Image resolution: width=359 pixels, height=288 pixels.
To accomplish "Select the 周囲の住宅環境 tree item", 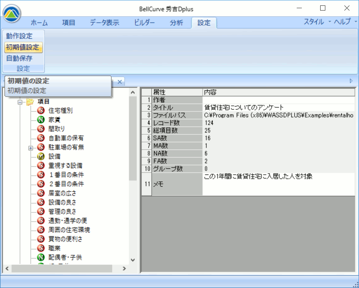I will 69,230.
